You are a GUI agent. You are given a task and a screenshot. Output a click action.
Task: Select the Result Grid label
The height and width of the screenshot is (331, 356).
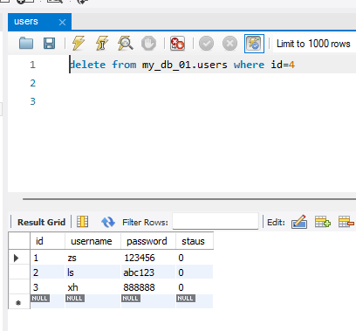(41, 223)
